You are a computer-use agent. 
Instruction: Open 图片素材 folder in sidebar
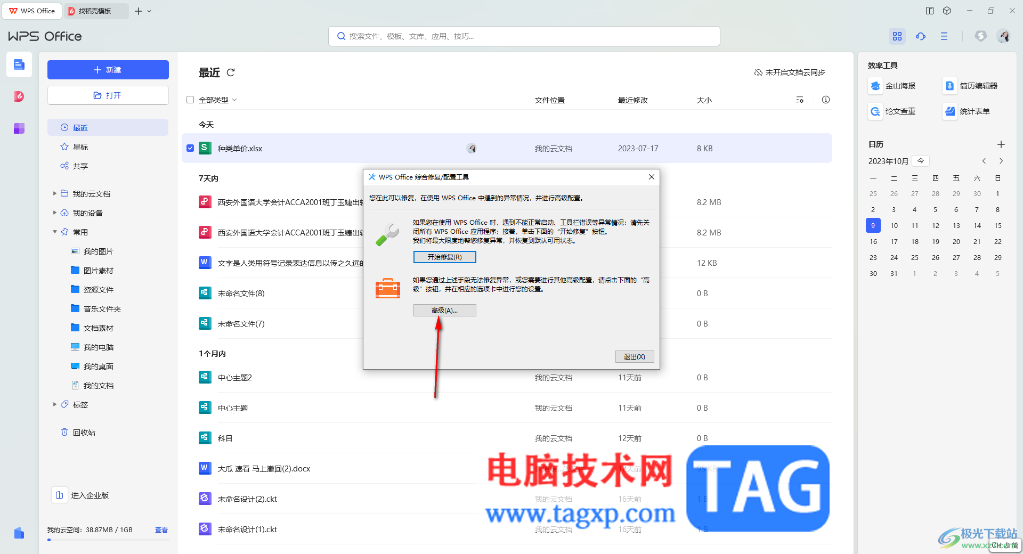tap(92, 271)
